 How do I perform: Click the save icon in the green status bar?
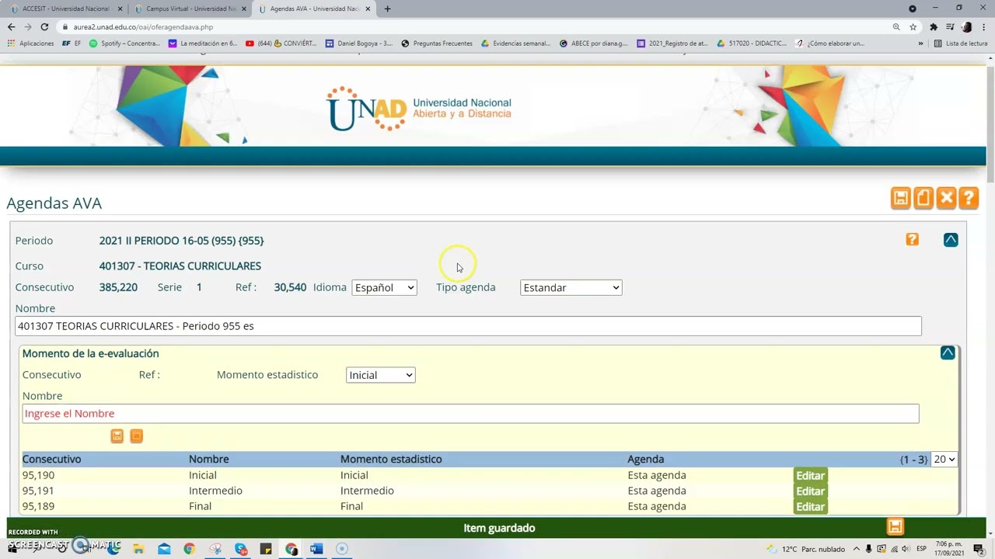pyautogui.click(x=895, y=528)
